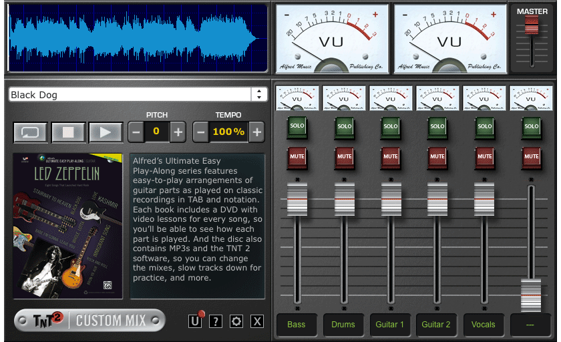
Task: Click the Guitar 2 channel label
Action: tap(436, 325)
